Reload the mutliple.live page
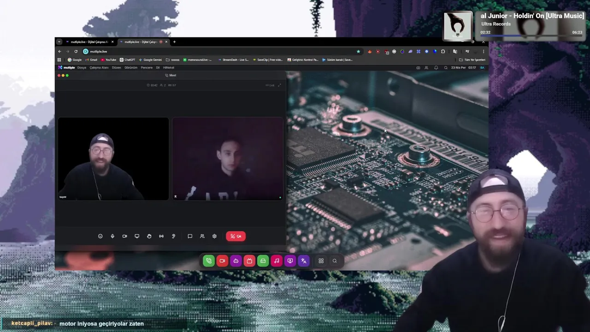This screenshot has width=590, height=332. coord(76,52)
